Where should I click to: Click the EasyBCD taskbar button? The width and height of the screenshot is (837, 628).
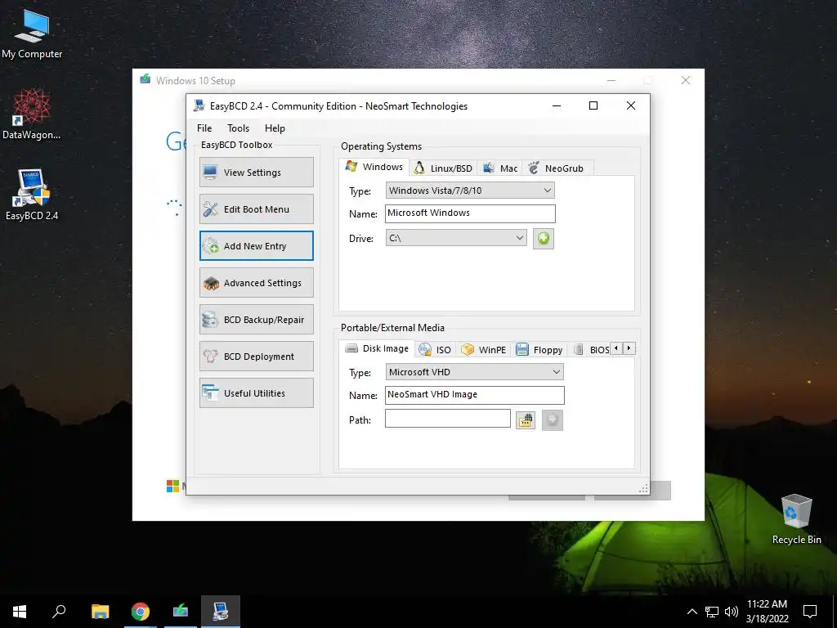pos(221,612)
